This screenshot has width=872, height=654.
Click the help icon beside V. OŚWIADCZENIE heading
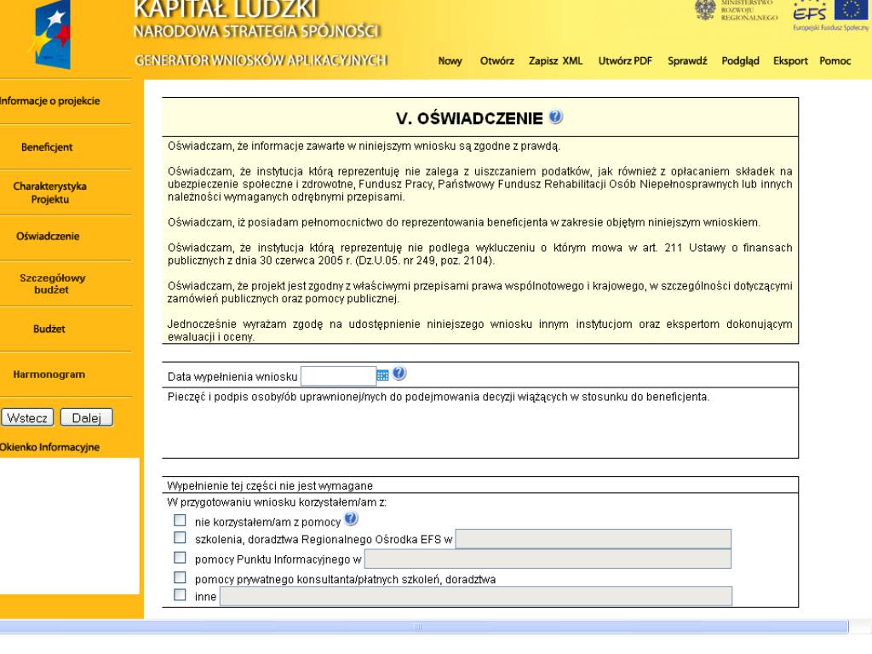(x=555, y=117)
